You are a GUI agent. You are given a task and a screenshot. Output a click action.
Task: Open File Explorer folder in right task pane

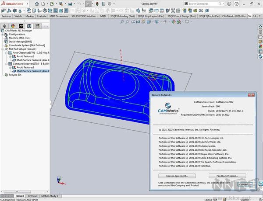pos(260,37)
